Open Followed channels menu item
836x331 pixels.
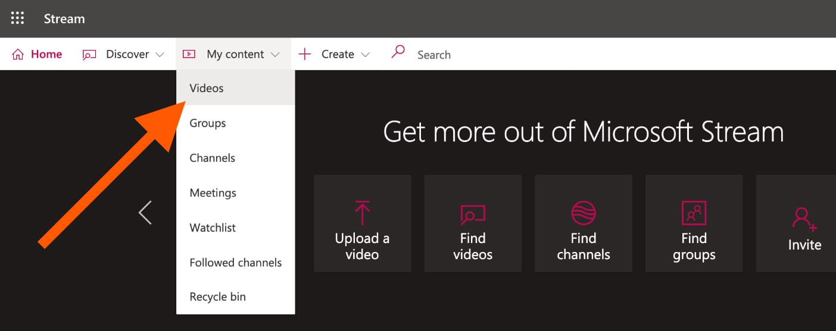pos(236,263)
